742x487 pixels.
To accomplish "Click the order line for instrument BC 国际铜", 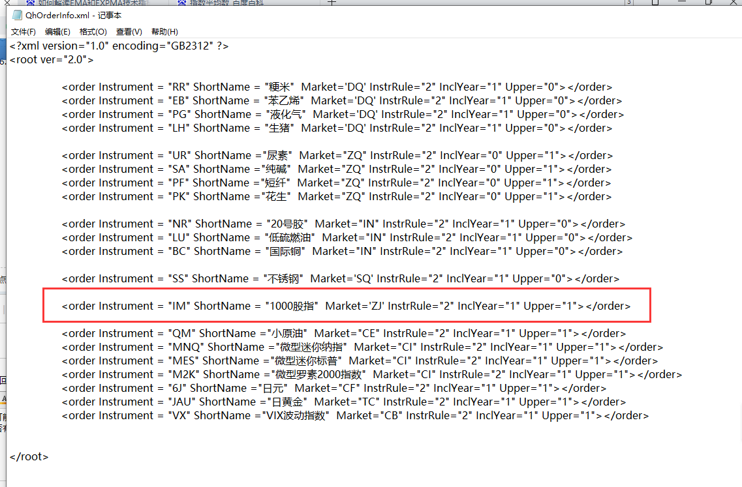I will click(x=342, y=252).
